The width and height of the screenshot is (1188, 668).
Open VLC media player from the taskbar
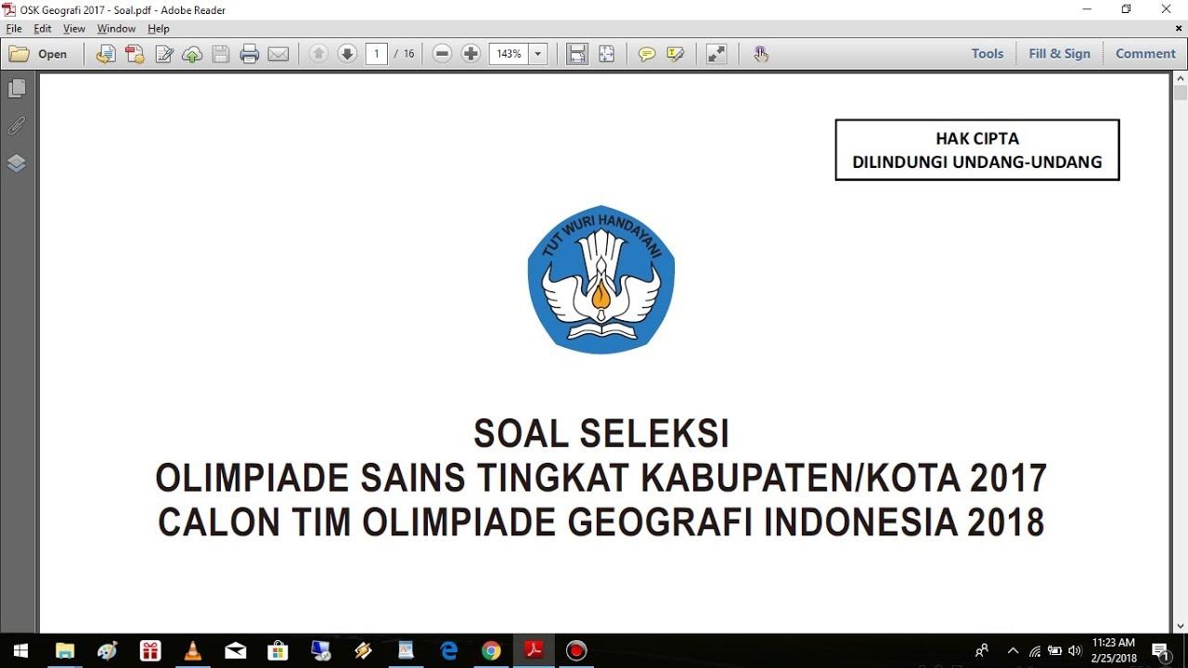pyautogui.click(x=193, y=651)
